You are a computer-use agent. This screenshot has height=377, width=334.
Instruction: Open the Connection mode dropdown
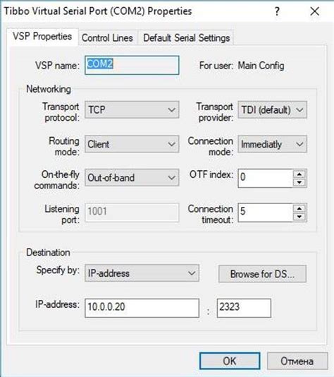272,144
